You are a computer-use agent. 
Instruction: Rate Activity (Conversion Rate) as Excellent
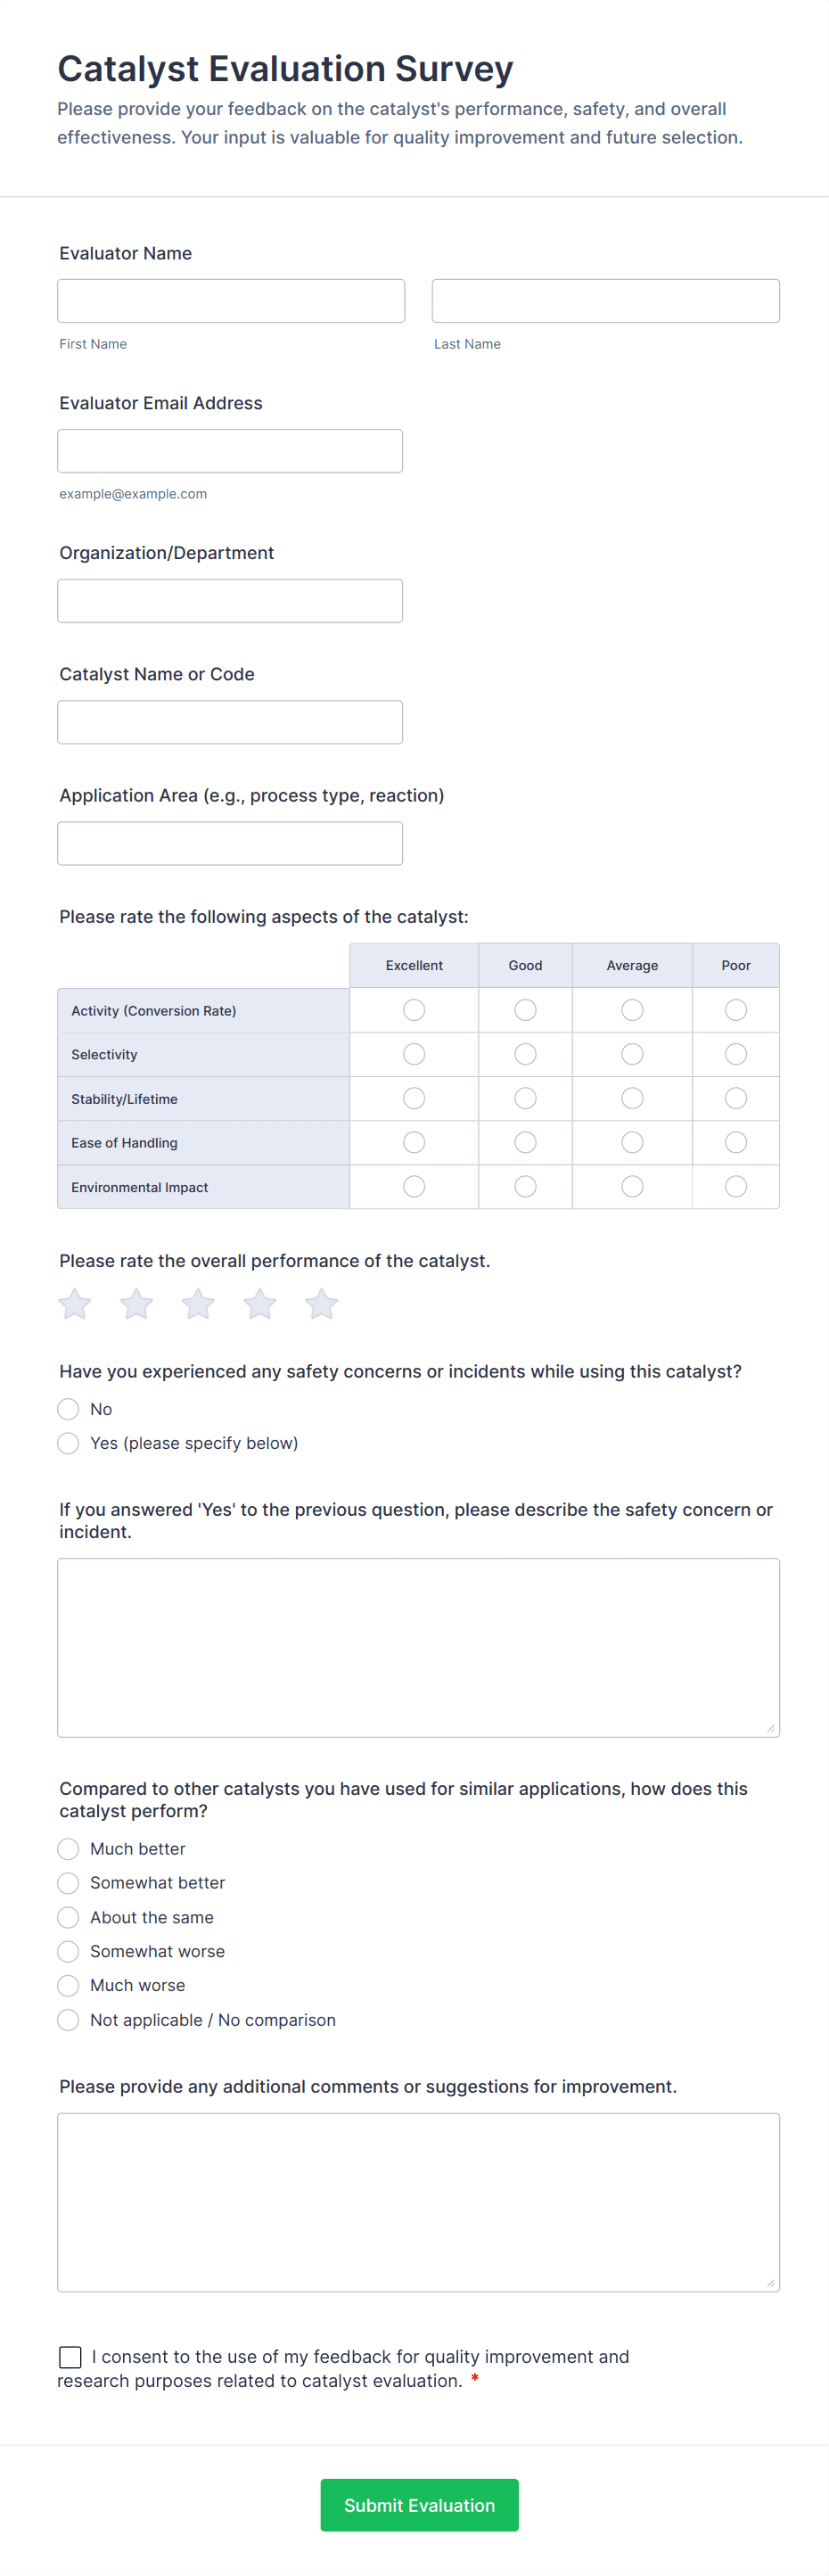click(414, 1010)
